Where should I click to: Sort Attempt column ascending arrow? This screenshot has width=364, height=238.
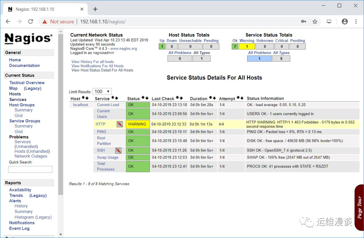(x=238, y=98)
